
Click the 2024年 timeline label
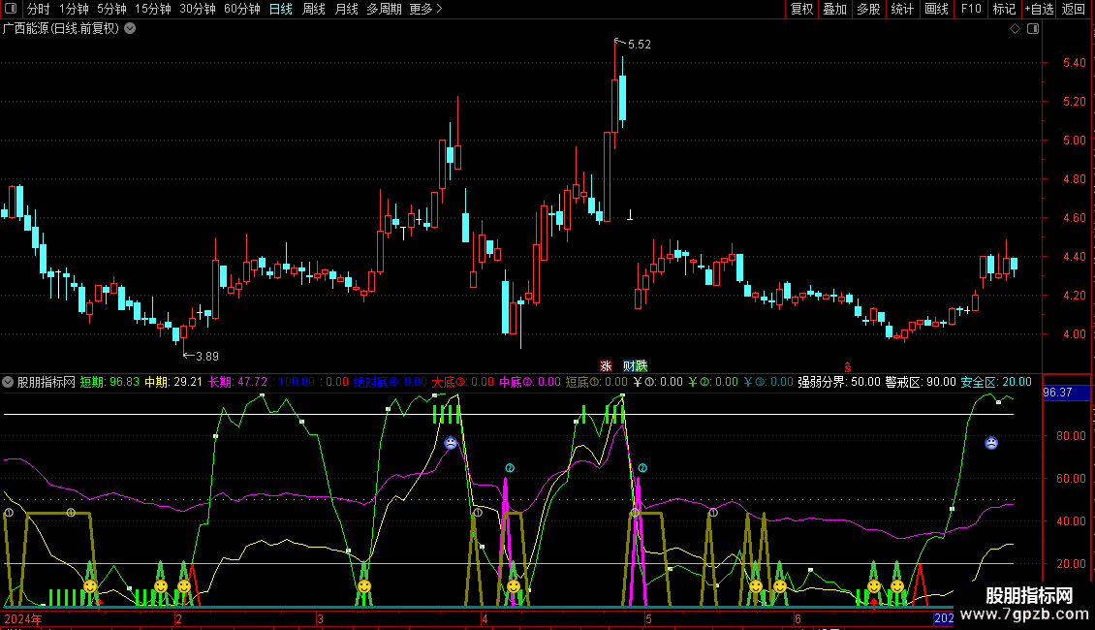23,618
